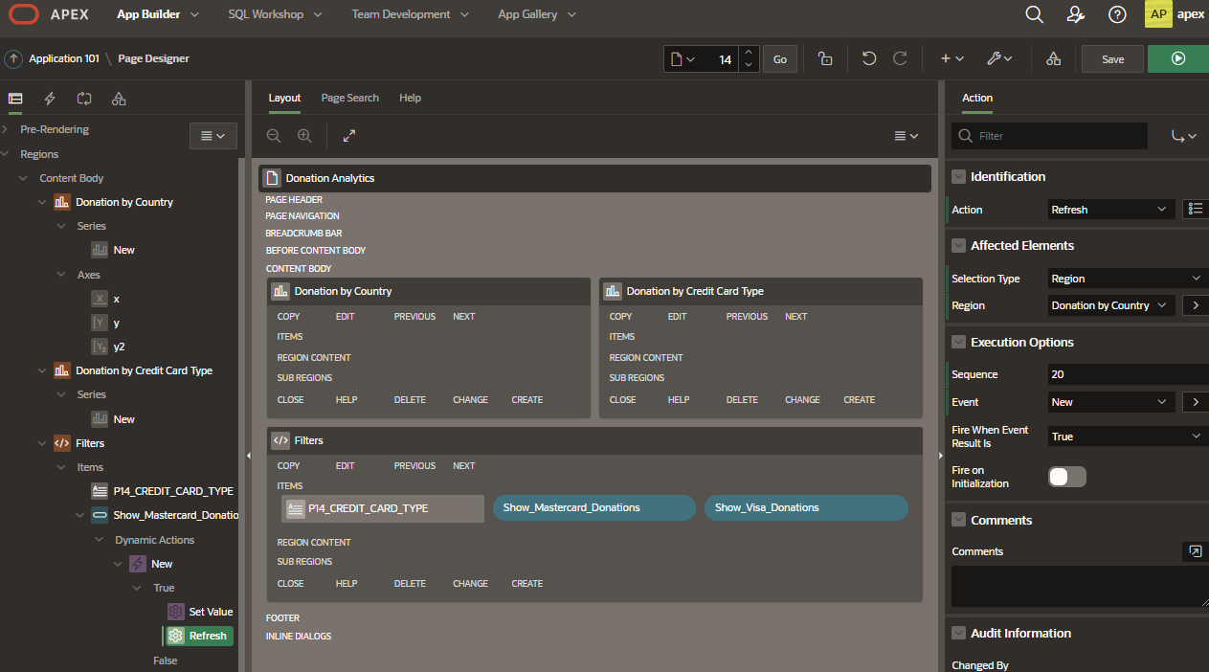Click the Save button
The height and width of the screenshot is (672, 1209).
click(x=1112, y=58)
